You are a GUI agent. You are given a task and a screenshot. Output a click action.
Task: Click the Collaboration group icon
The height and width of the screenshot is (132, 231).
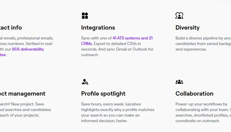coord(179,82)
